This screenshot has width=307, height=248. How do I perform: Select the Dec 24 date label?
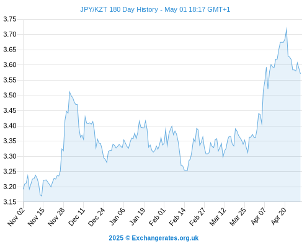pos(97,217)
